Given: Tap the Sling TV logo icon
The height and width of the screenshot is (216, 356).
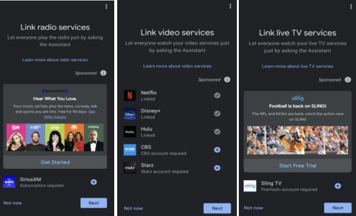Looking at the screenshot, I should (250, 186).
